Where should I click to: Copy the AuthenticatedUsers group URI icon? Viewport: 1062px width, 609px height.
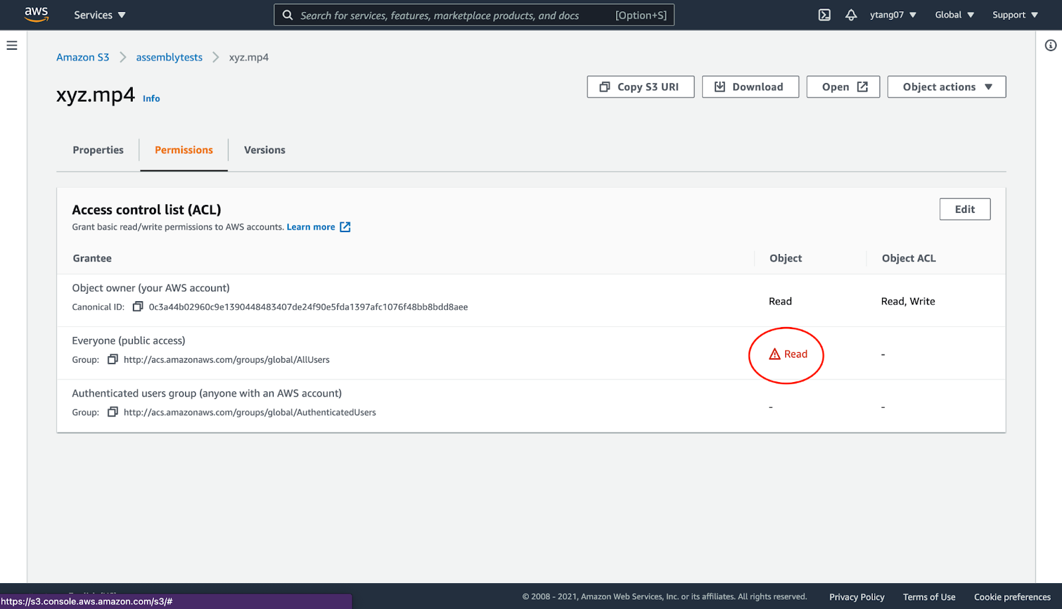[113, 412]
